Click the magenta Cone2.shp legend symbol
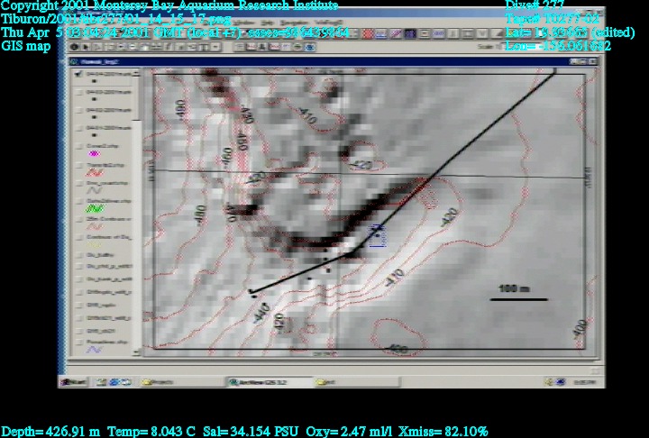The height and width of the screenshot is (438, 649). pos(94,154)
